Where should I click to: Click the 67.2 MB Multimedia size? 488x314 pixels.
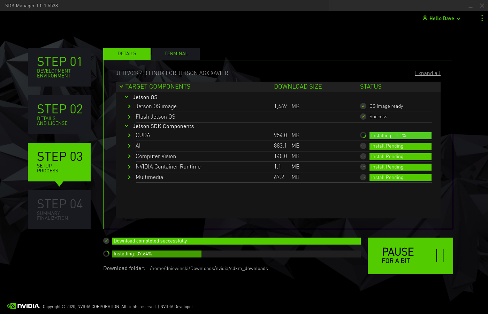287,177
